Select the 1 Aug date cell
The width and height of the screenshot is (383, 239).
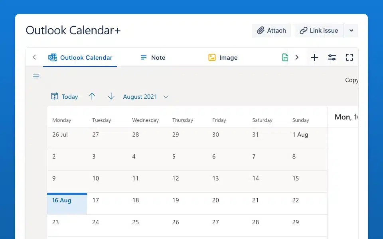pos(306,138)
